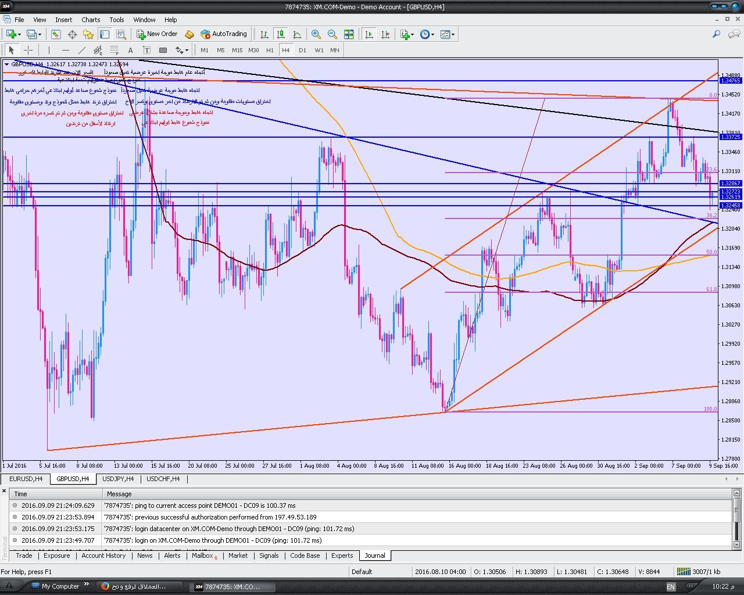Click the triangle beside GBPUSD,H4 chart title

[6, 64]
